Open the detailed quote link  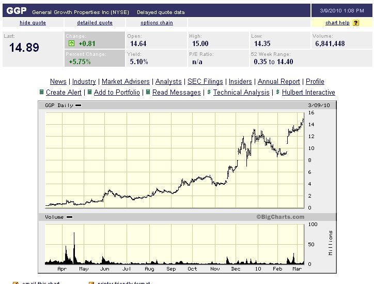point(95,23)
